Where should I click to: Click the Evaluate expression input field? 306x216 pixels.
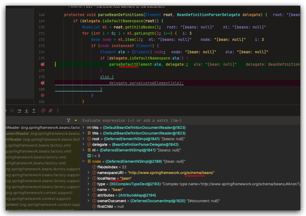169,120
